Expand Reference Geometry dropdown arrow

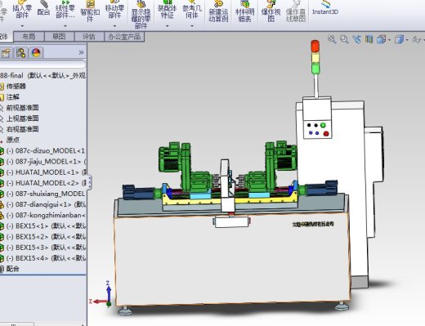pyautogui.click(x=192, y=26)
